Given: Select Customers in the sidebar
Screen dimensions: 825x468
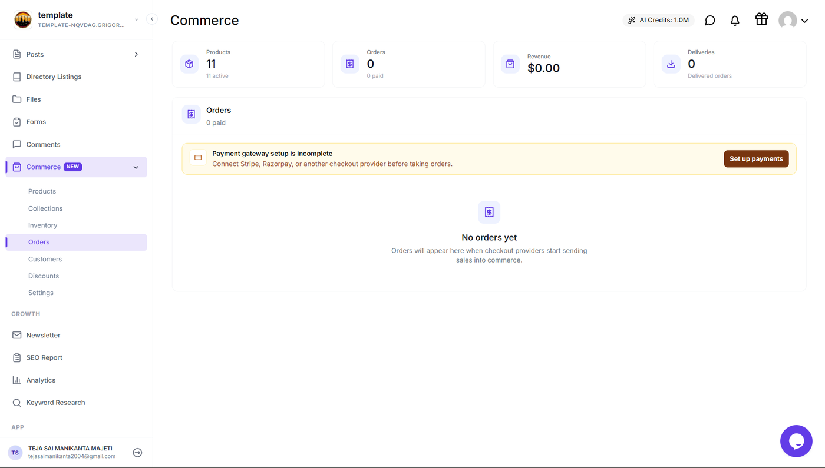Looking at the screenshot, I should coord(45,259).
